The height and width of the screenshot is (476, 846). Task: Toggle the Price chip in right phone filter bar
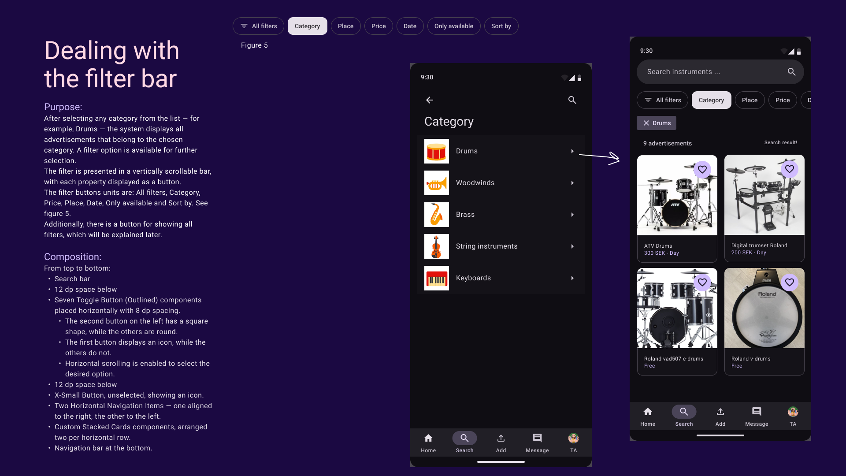point(782,100)
